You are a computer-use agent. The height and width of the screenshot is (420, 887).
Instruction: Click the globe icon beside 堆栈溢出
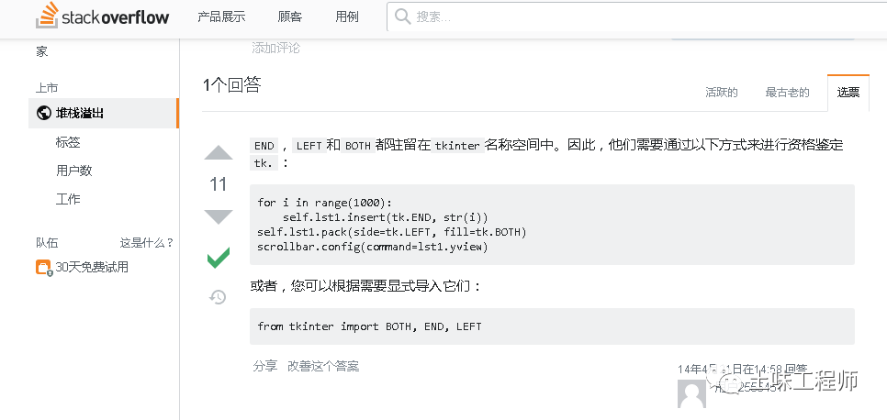(42, 114)
